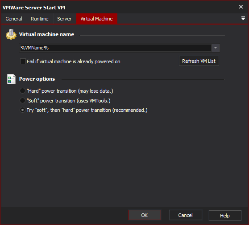Click the Cancel button
The width and height of the screenshot is (249, 225).
click(186, 215)
